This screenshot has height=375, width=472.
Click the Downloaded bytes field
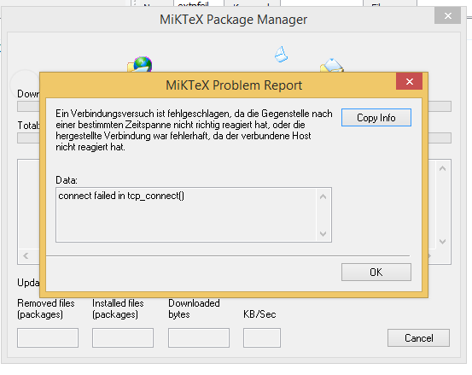coord(199,338)
